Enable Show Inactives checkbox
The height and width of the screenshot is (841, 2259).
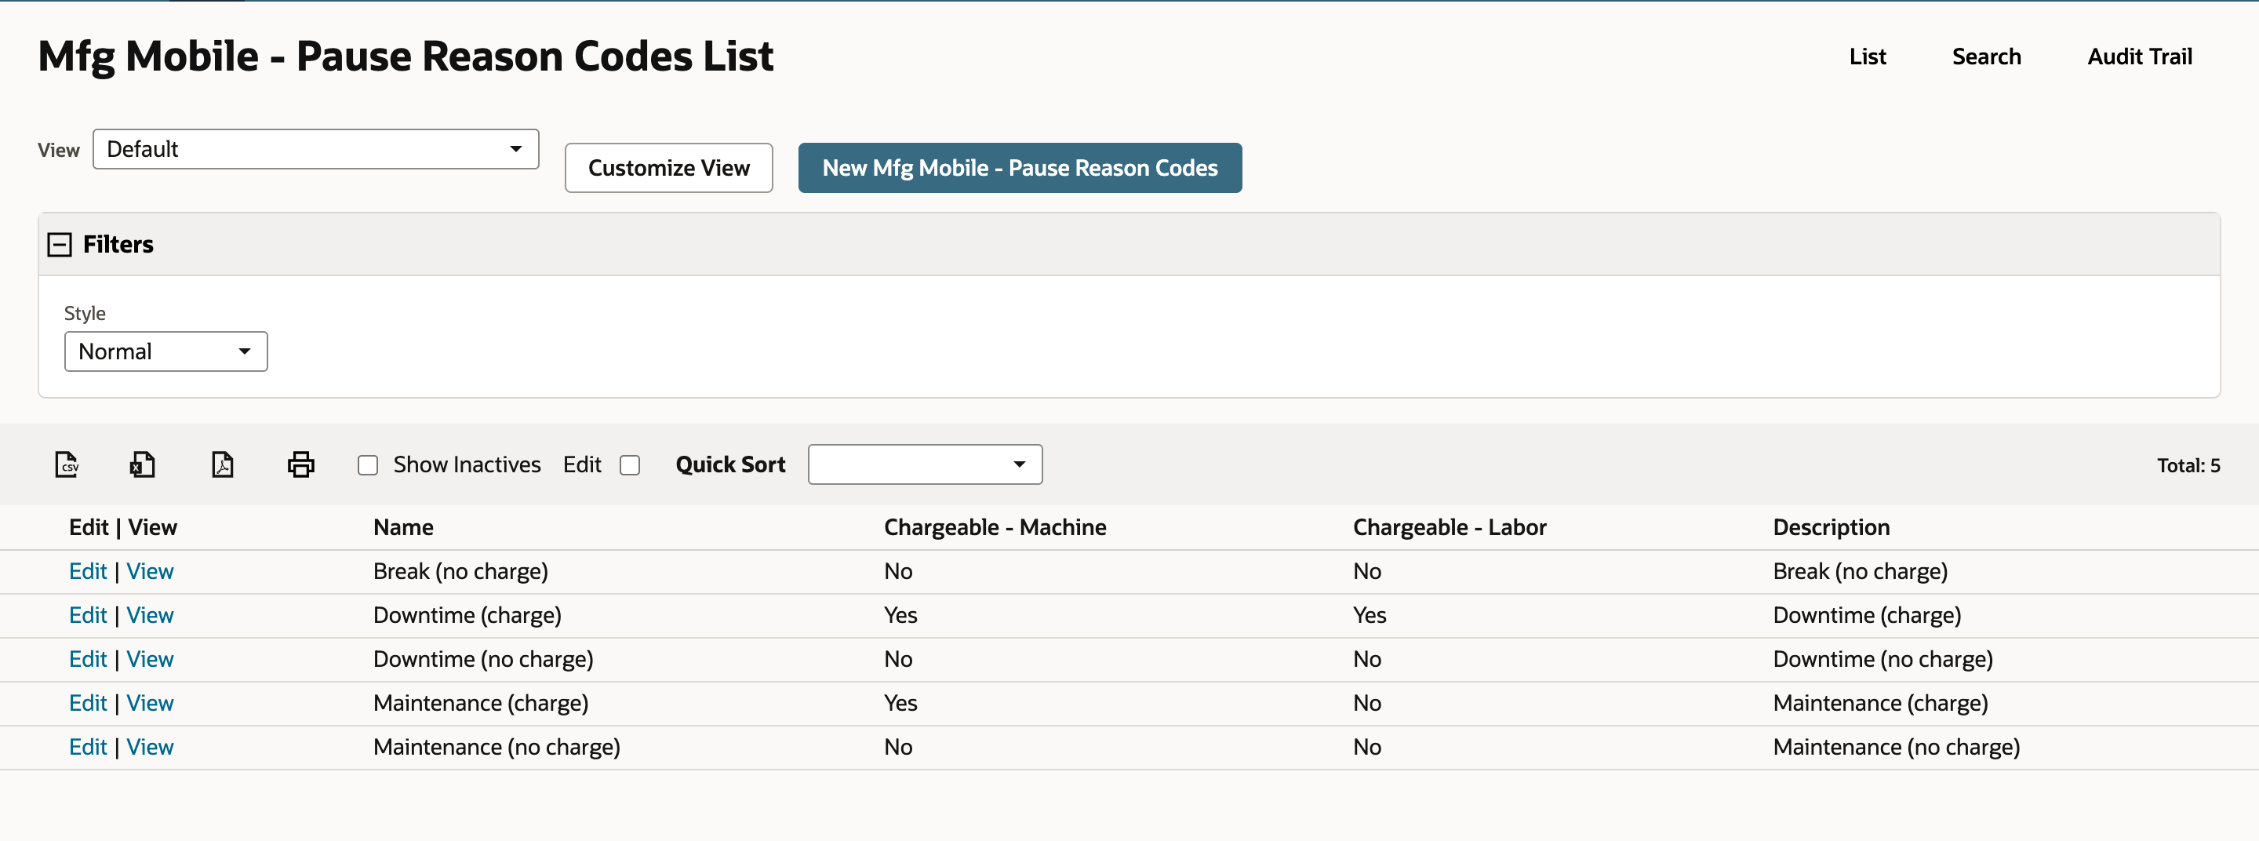point(369,464)
